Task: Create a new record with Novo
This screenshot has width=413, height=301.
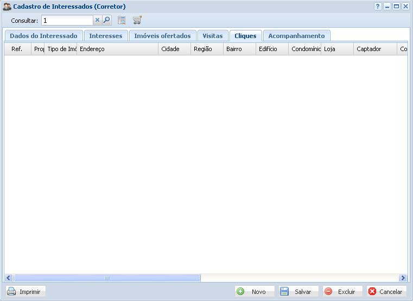Action: coord(255,292)
